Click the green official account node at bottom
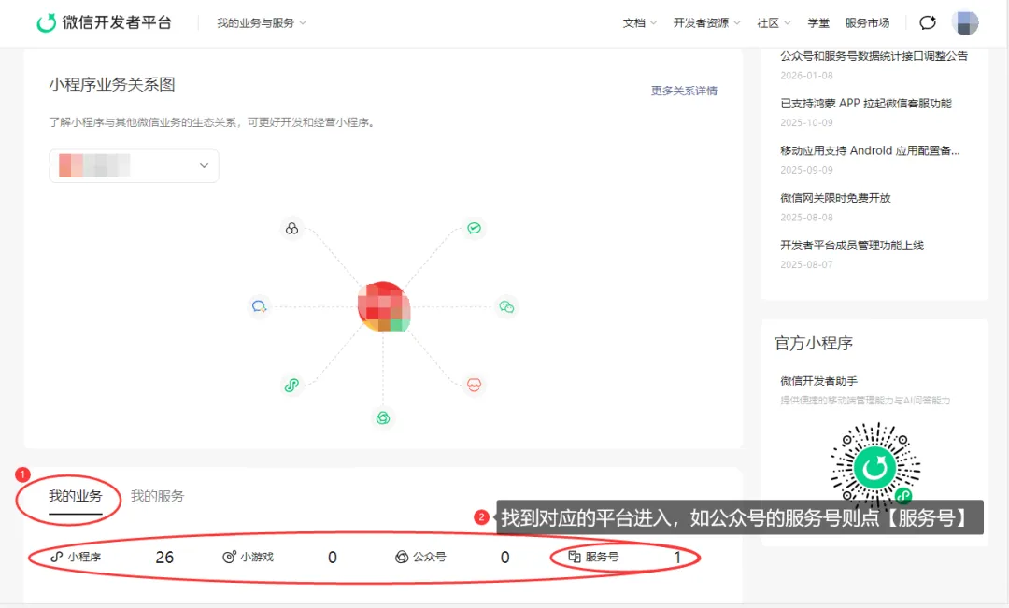Viewport: 1009px width, 608px height. tap(383, 418)
